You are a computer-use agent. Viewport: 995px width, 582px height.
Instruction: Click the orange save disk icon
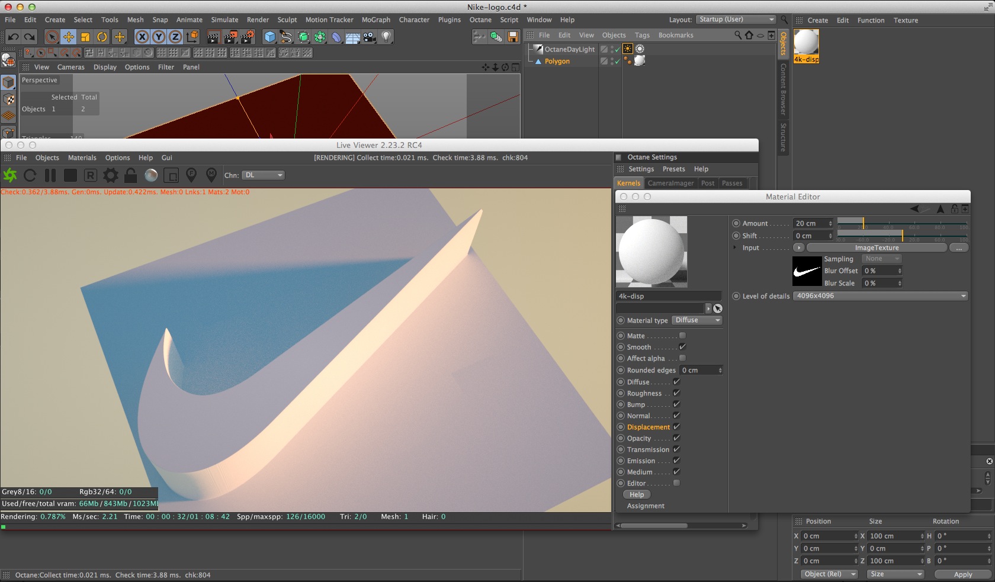(513, 37)
